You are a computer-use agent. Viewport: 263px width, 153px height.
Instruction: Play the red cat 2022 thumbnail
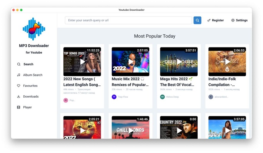coord(82,127)
